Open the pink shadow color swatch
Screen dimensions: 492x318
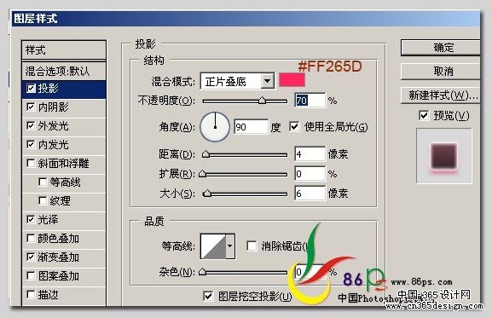click(x=292, y=80)
